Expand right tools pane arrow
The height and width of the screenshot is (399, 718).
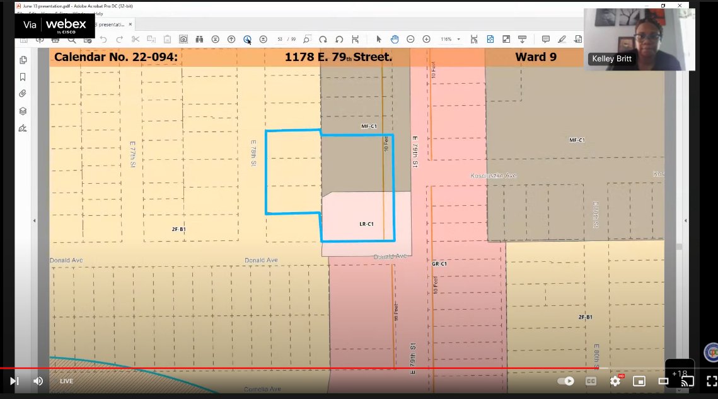tap(685, 221)
